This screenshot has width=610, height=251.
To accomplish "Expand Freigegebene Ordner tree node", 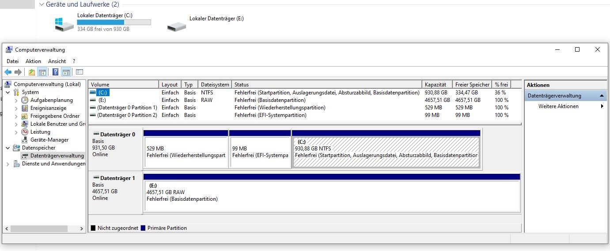I will point(16,116).
